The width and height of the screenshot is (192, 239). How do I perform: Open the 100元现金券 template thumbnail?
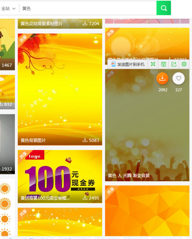point(60,176)
